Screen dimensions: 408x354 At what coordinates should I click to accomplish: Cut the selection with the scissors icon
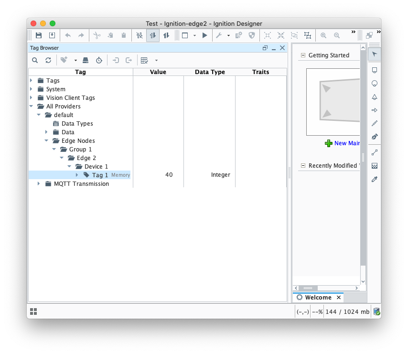pos(97,35)
